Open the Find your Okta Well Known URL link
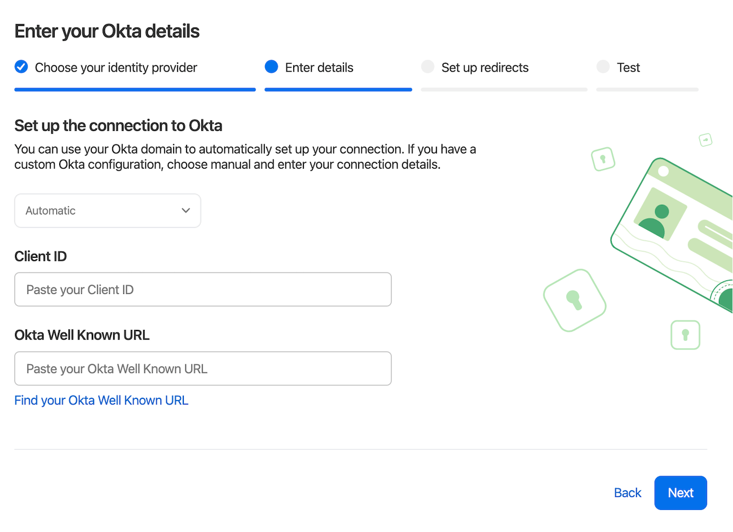The height and width of the screenshot is (532, 733). point(101,400)
